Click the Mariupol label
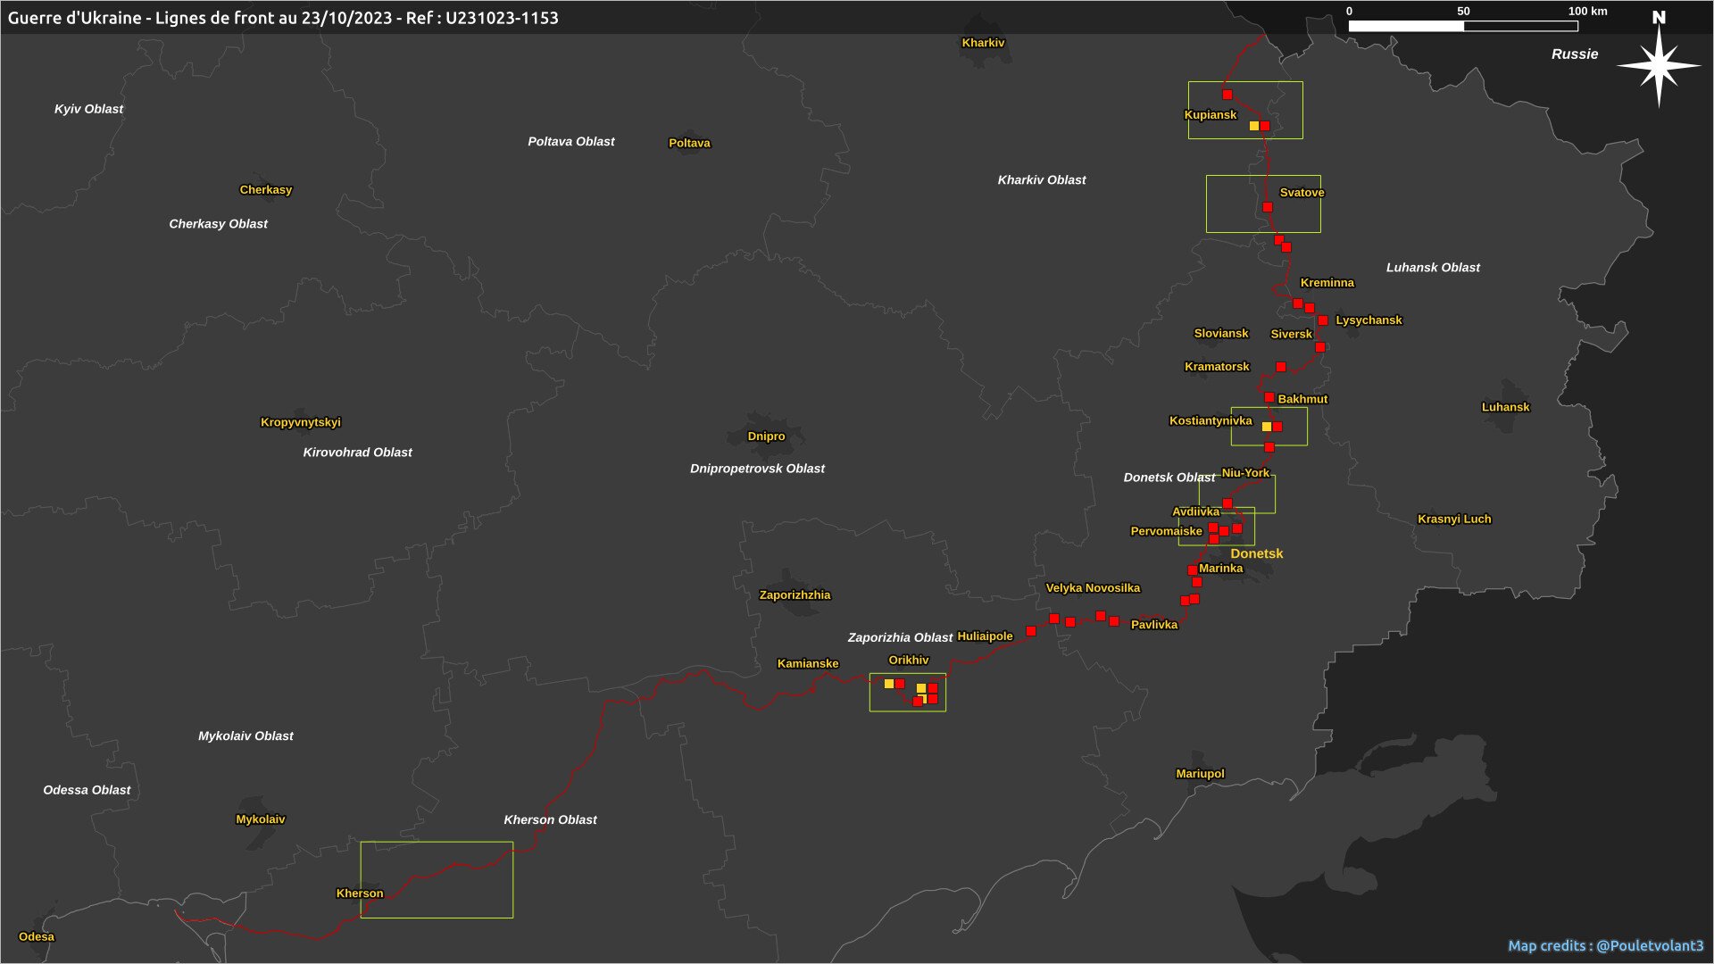The height and width of the screenshot is (964, 1714). [1200, 774]
